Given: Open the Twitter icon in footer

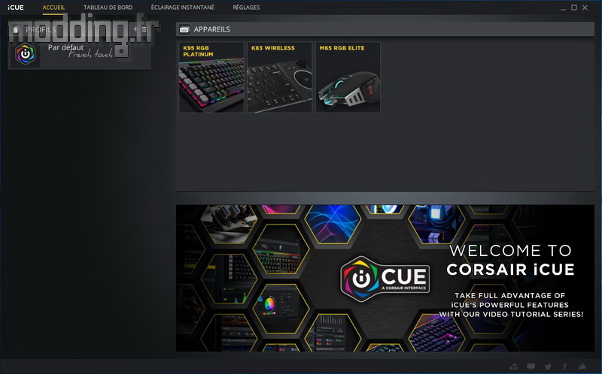Looking at the screenshot, I should pyautogui.click(x=548, y=366).
